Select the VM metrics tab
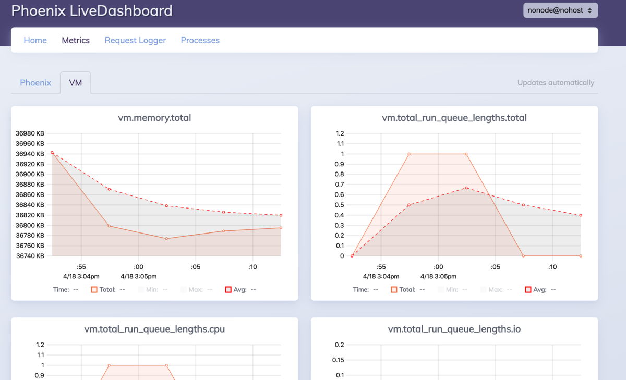The width and height of the screenshot is (626, 380). (x=76, y=82)
